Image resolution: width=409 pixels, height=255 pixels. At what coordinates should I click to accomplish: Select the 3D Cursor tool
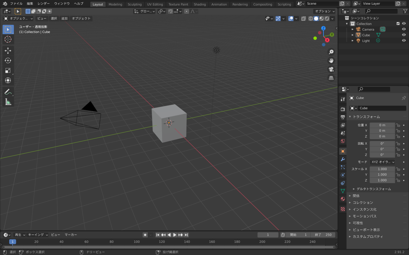(8, 39)
